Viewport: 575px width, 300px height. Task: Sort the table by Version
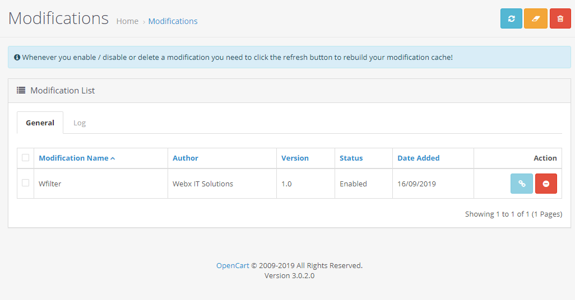pos(295,158)
